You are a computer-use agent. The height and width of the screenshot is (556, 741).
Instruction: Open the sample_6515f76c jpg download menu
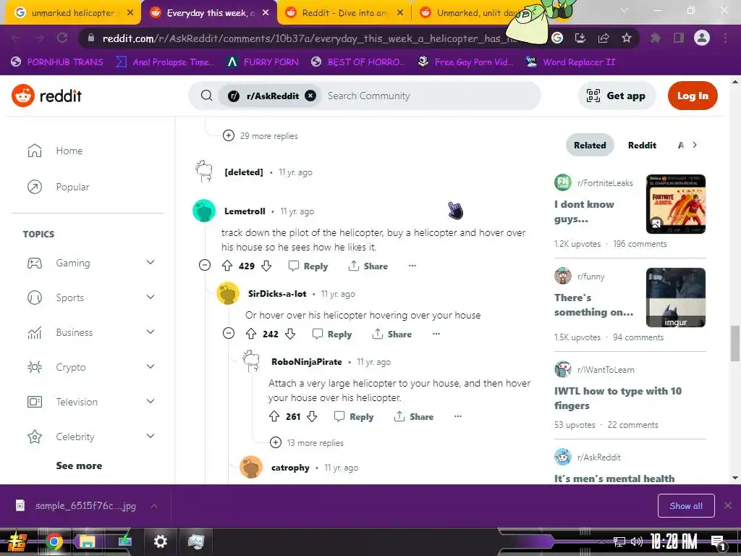point(154,506)
